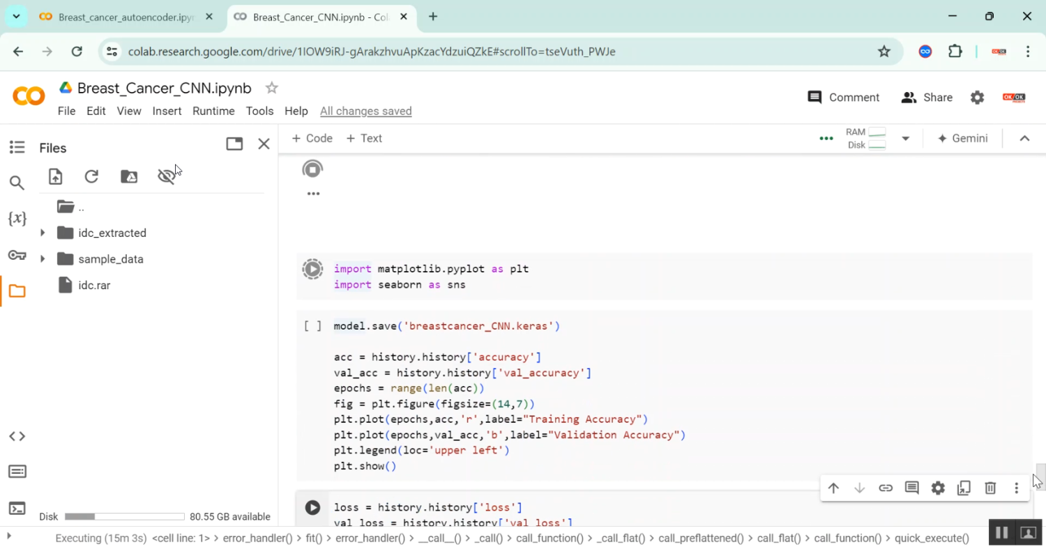
Task: Click the Disk usage bar
Action: pyautogui.click(x=124, y=517)
